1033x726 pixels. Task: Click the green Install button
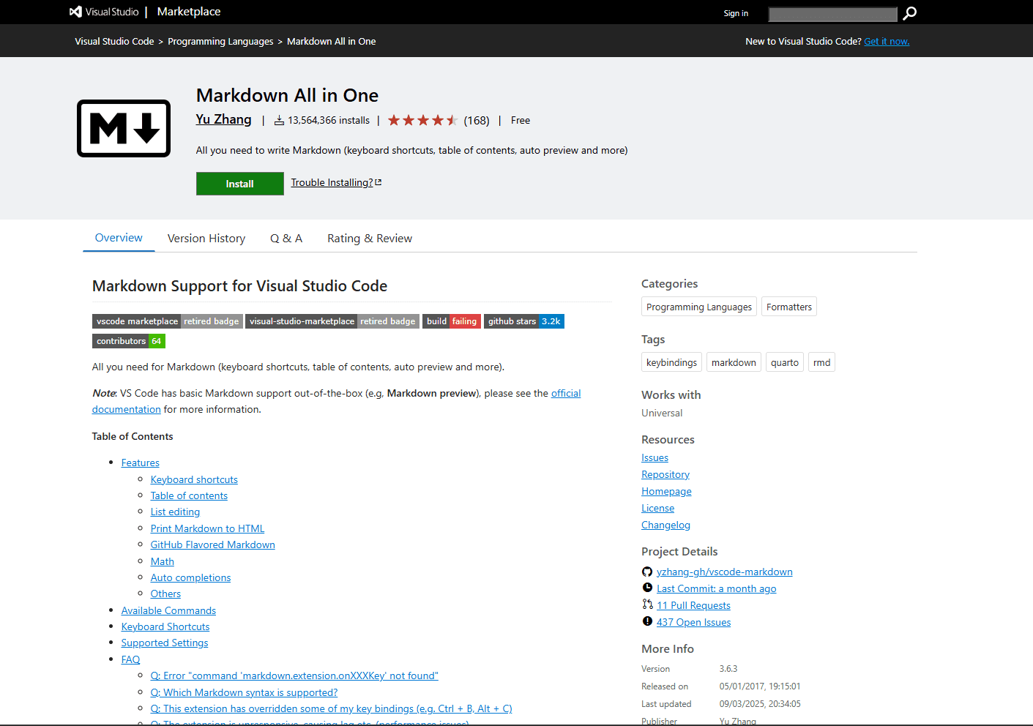pos(240,184)
